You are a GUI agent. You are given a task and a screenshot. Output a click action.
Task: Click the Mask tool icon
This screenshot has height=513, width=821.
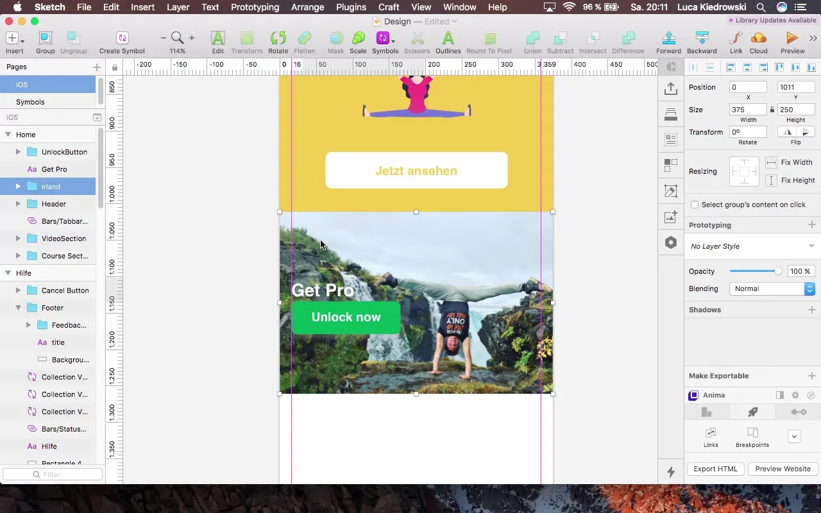tap(335, 38)
